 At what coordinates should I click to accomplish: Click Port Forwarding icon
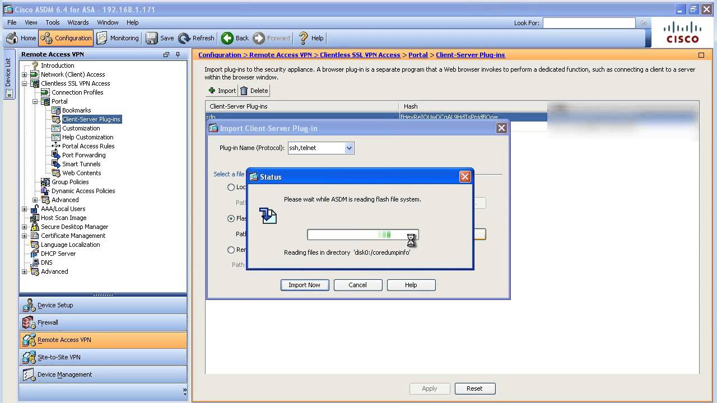click(x=56, y=155)
